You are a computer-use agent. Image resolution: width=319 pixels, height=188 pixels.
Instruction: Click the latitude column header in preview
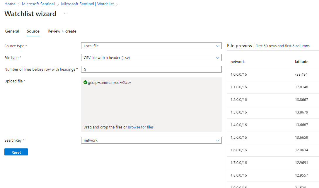pyautogui.click(x=301, y=62)
